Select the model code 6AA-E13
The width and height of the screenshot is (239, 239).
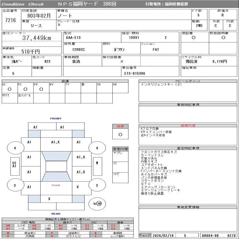click(73, 38)
